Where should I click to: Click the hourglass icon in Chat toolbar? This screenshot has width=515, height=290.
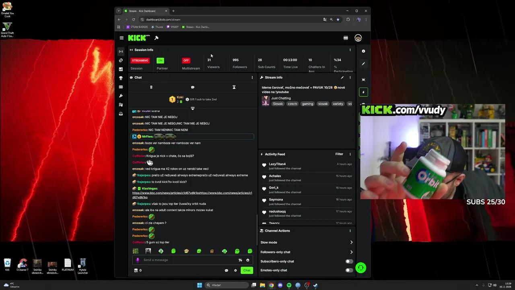[234, 87]
